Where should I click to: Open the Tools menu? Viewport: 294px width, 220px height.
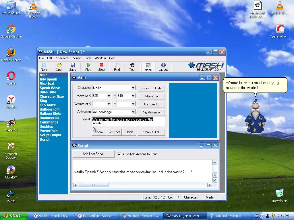click(88, 58)
